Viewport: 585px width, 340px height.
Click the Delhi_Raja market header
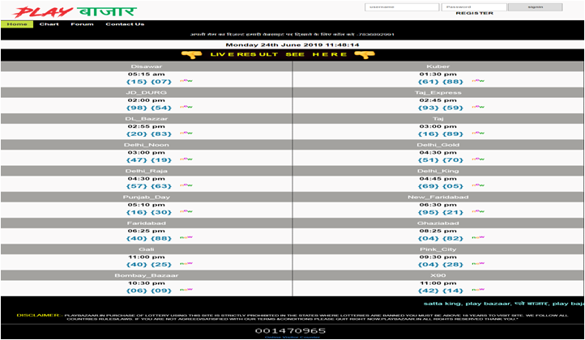(x=147, y=171)
